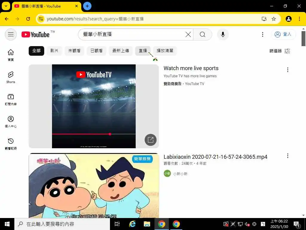
Task: Select the 最新上傳 filter chip
Action: pyautogui.click(x=121, y=51)
